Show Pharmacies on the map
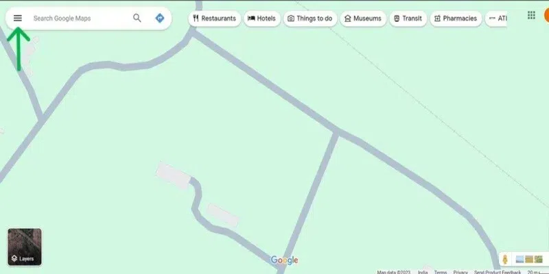Screen dimensions: 549x274 [x=456, y=18]
